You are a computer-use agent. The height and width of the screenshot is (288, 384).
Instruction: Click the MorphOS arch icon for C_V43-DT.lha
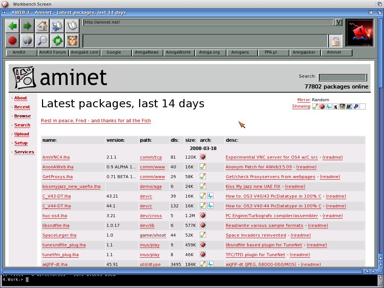click(210, 196)
